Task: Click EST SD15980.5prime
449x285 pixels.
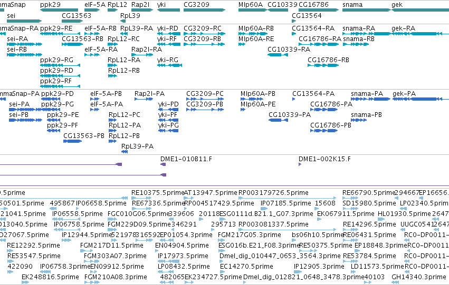Action: pos(369,203)
